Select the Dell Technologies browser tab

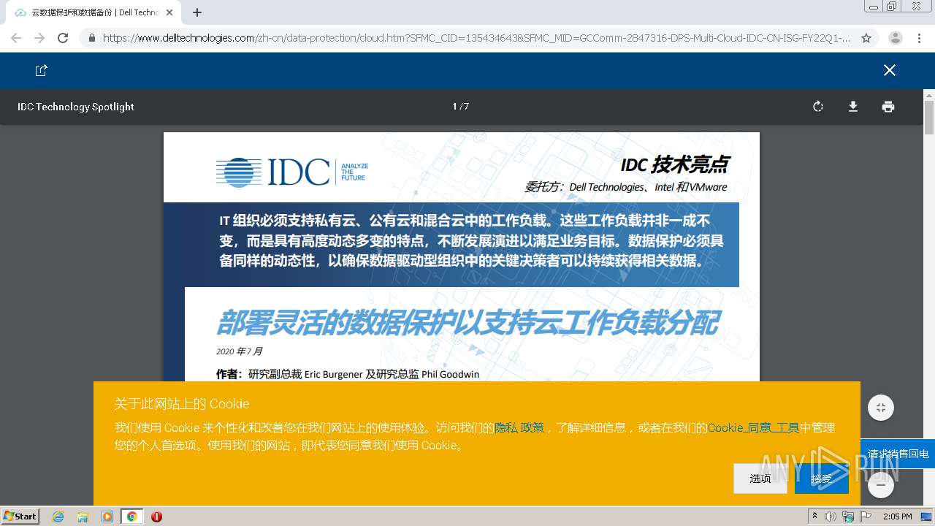tap(93, 12)
